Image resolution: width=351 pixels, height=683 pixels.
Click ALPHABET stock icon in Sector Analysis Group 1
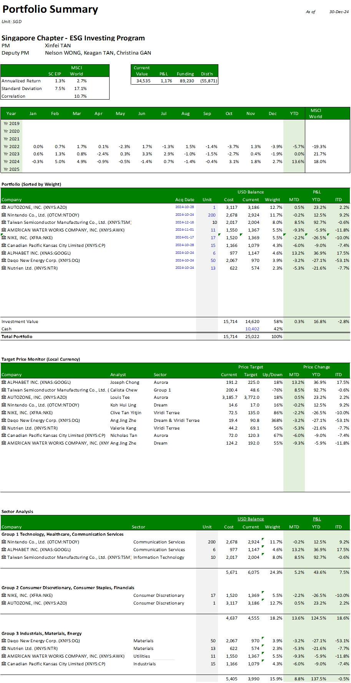click(x=4, y=550)
